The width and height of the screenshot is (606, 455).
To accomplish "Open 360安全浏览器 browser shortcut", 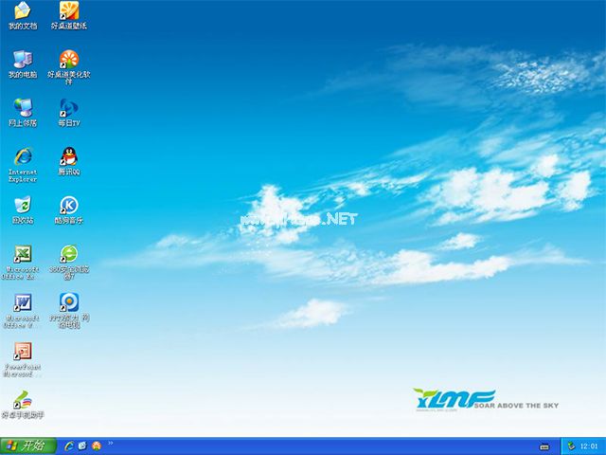I will 68,254.
